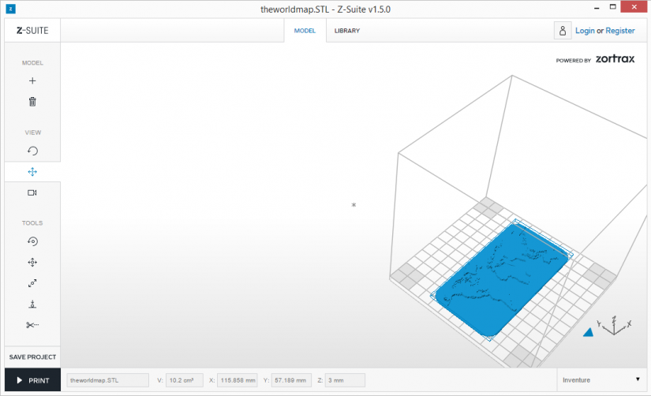This screenshot has width=651, height=396.
Task: Switch to the MODEL tab
Action: click(305, 31)
